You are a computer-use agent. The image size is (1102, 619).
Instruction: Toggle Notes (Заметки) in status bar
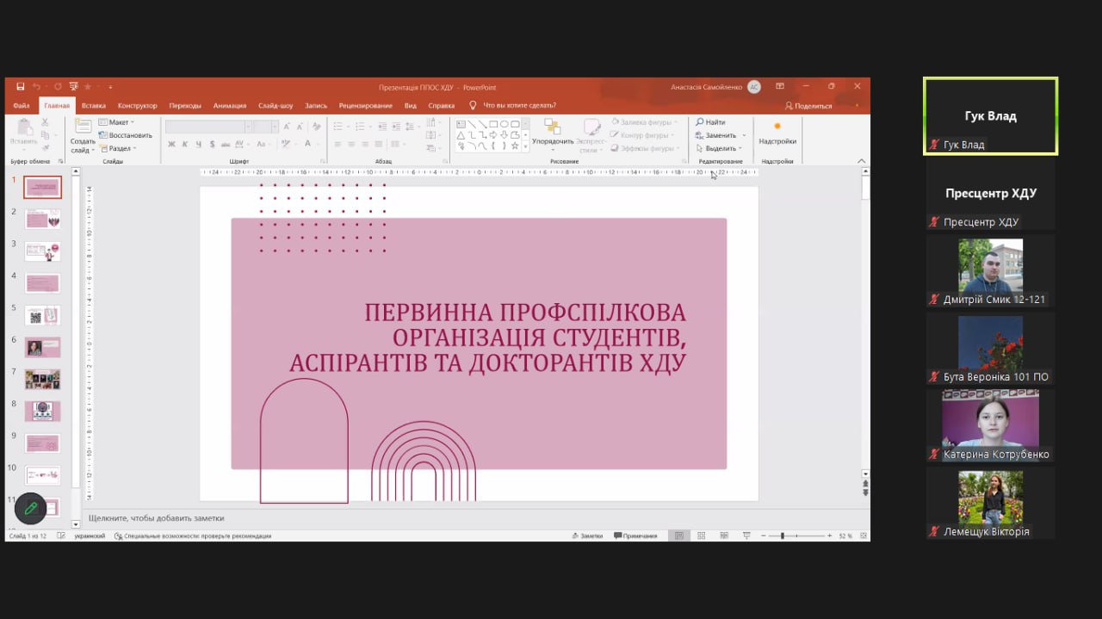[x=587, y=535]
